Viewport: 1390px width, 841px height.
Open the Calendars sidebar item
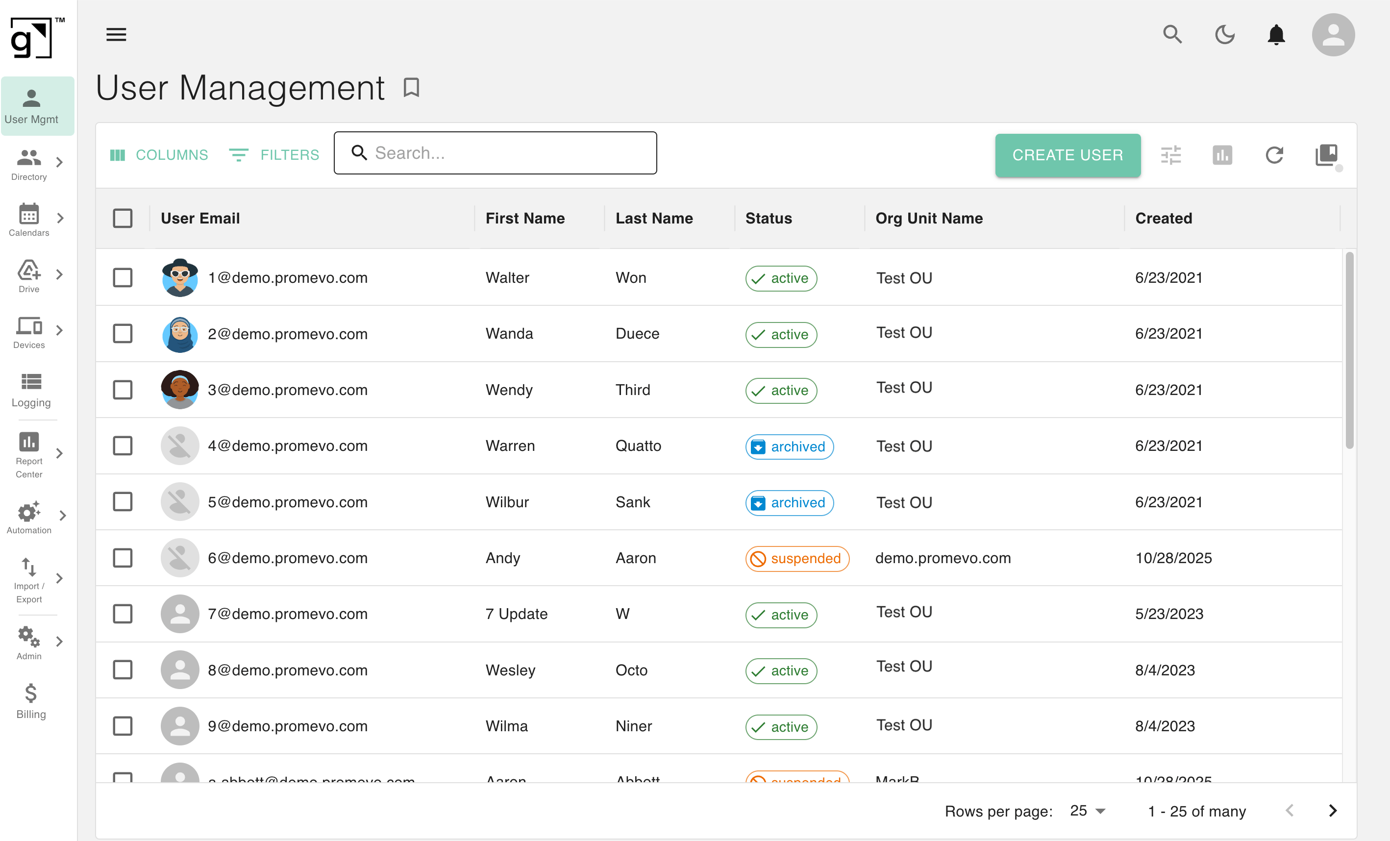pos(29,220)
